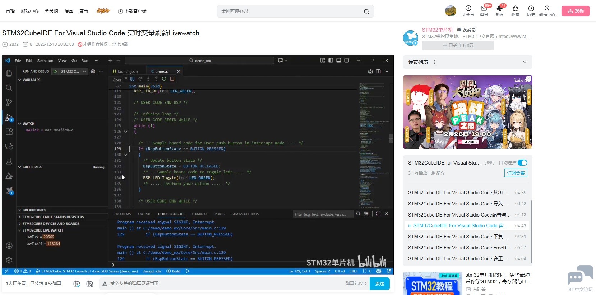Click the 创作中心 lightbulb icon
This screenshot has height=295, width=596.
(x=547, y=11)
